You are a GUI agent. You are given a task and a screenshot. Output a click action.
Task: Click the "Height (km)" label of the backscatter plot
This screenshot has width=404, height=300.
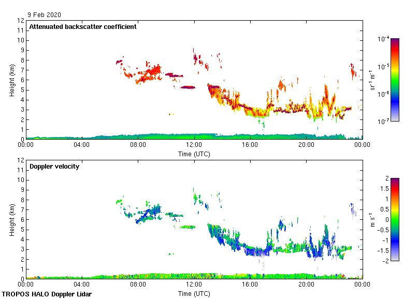[x=12, y=80]
